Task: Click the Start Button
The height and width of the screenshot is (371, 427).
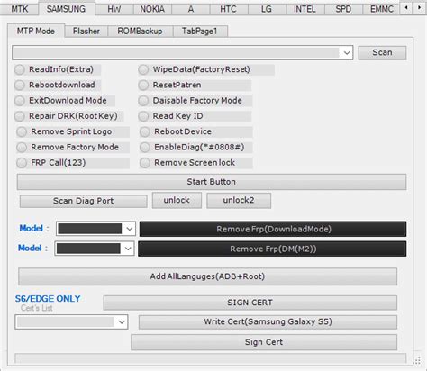Action: [x=212, y=182]
